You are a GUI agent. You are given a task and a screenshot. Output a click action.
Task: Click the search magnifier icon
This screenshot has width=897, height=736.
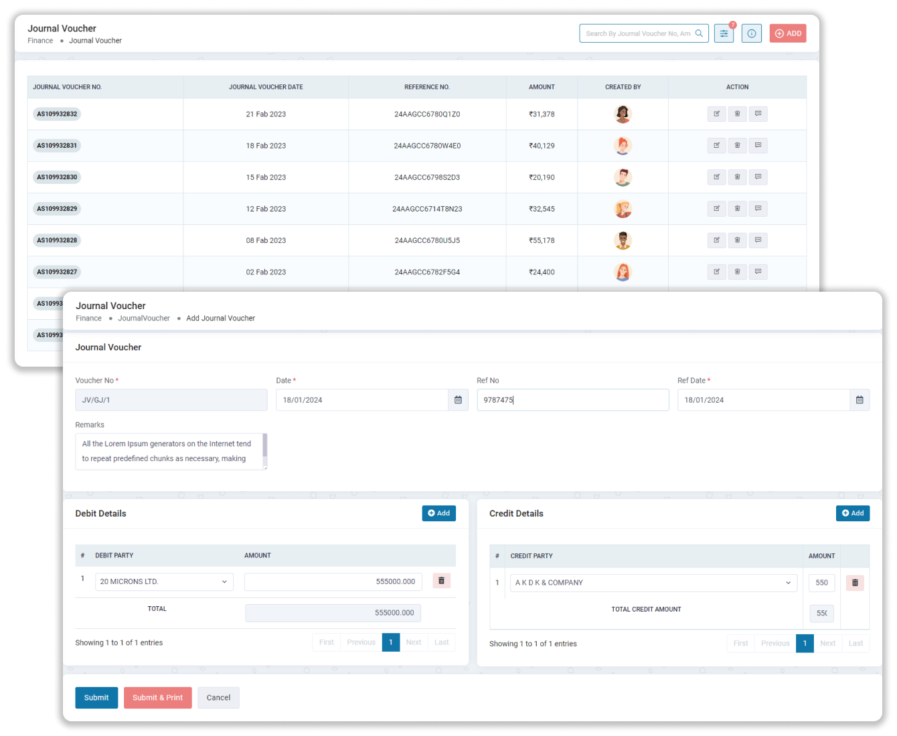tap(699, 33)
